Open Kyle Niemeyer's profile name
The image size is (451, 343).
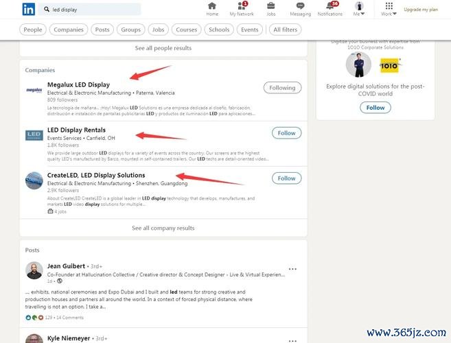pos(69,338)
